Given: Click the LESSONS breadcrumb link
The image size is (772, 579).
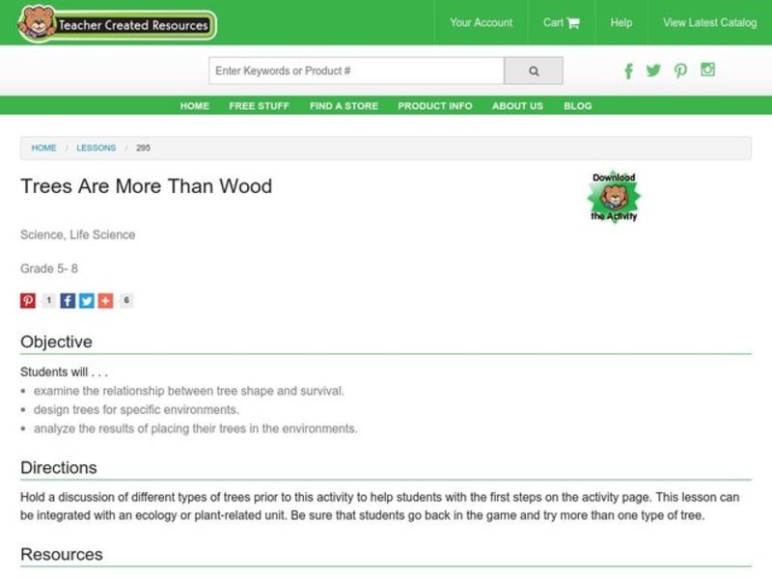Looking at the screenshot, I should pyautogui.click(x=96, y=148).
